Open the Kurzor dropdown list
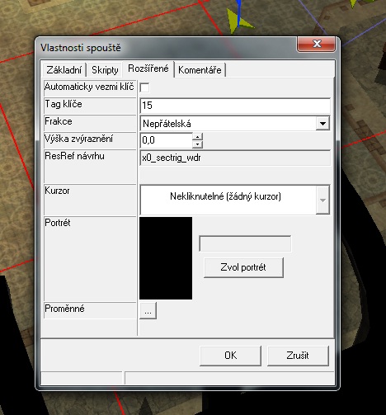The width and height of the screenshot is (386, 415). pos(322,200)
